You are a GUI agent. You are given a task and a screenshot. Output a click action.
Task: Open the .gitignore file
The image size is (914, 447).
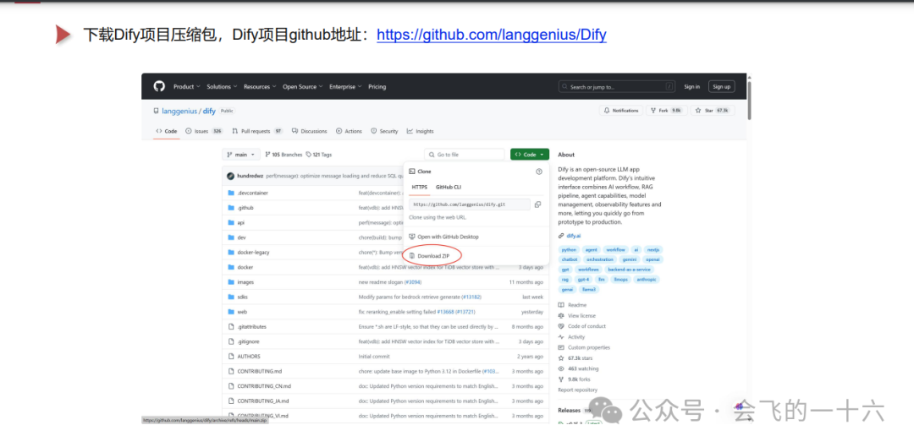click(x=248, y=341)
